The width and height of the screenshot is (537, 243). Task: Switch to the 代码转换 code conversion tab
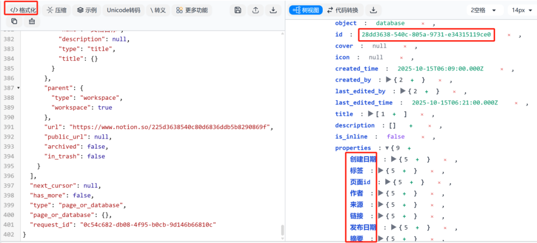(343, 10)
